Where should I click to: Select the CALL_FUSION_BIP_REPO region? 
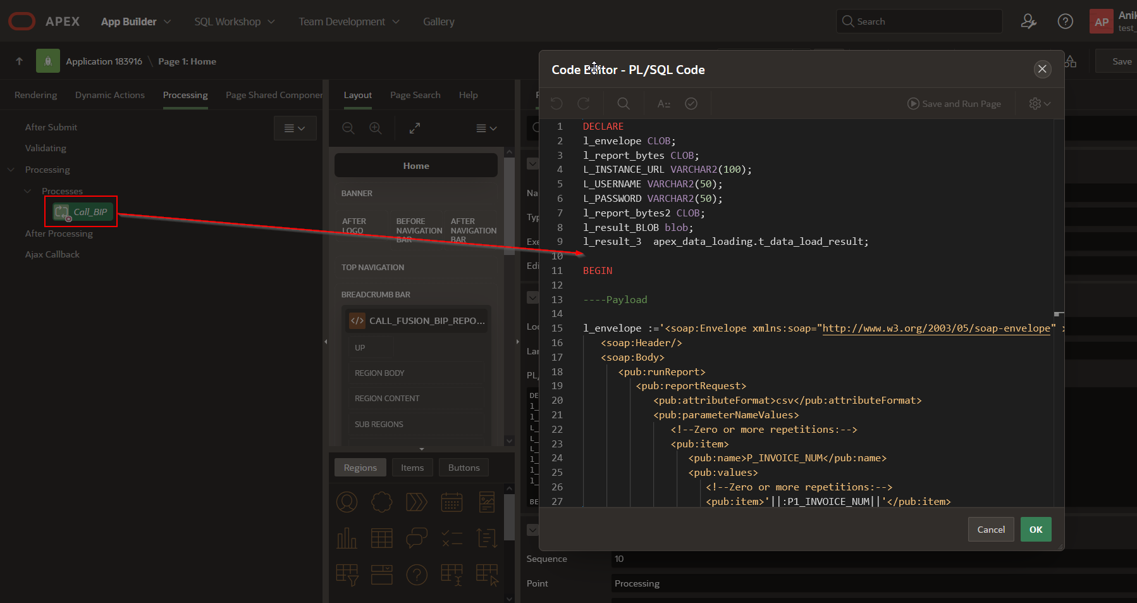tap(417, 321)
